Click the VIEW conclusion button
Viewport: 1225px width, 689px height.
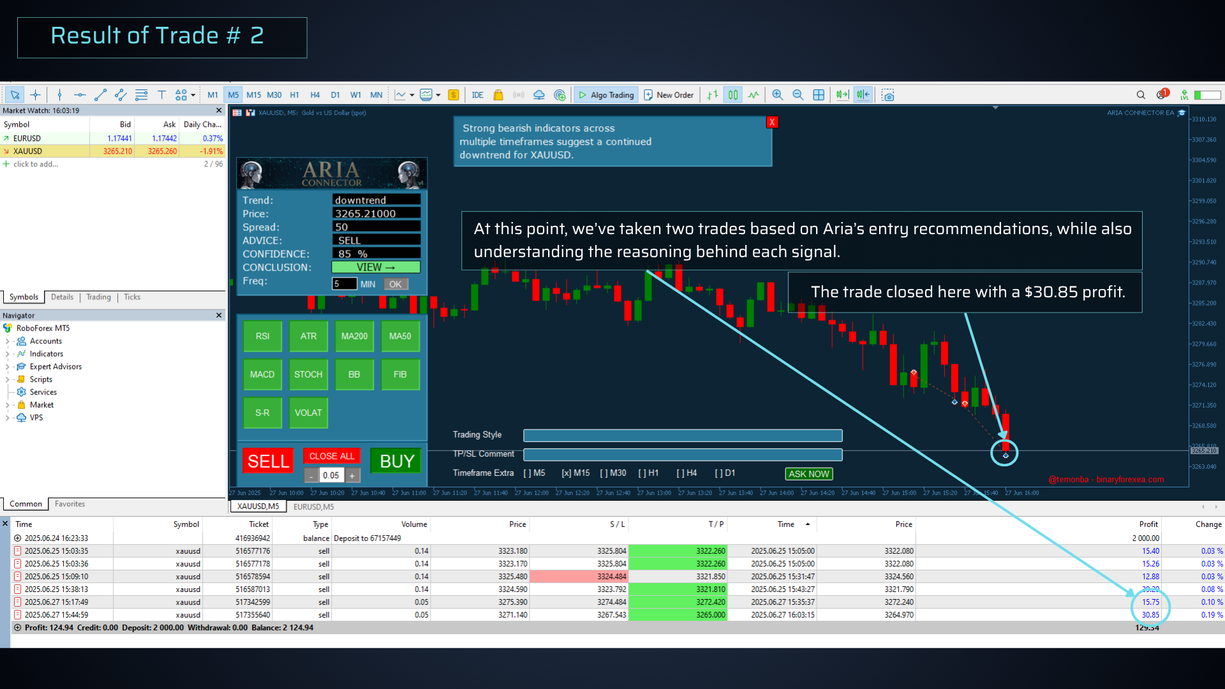(x=376, y=267)
